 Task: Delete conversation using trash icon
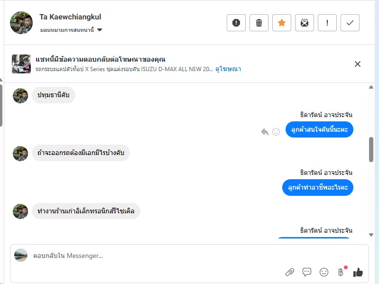click(259, 23)
